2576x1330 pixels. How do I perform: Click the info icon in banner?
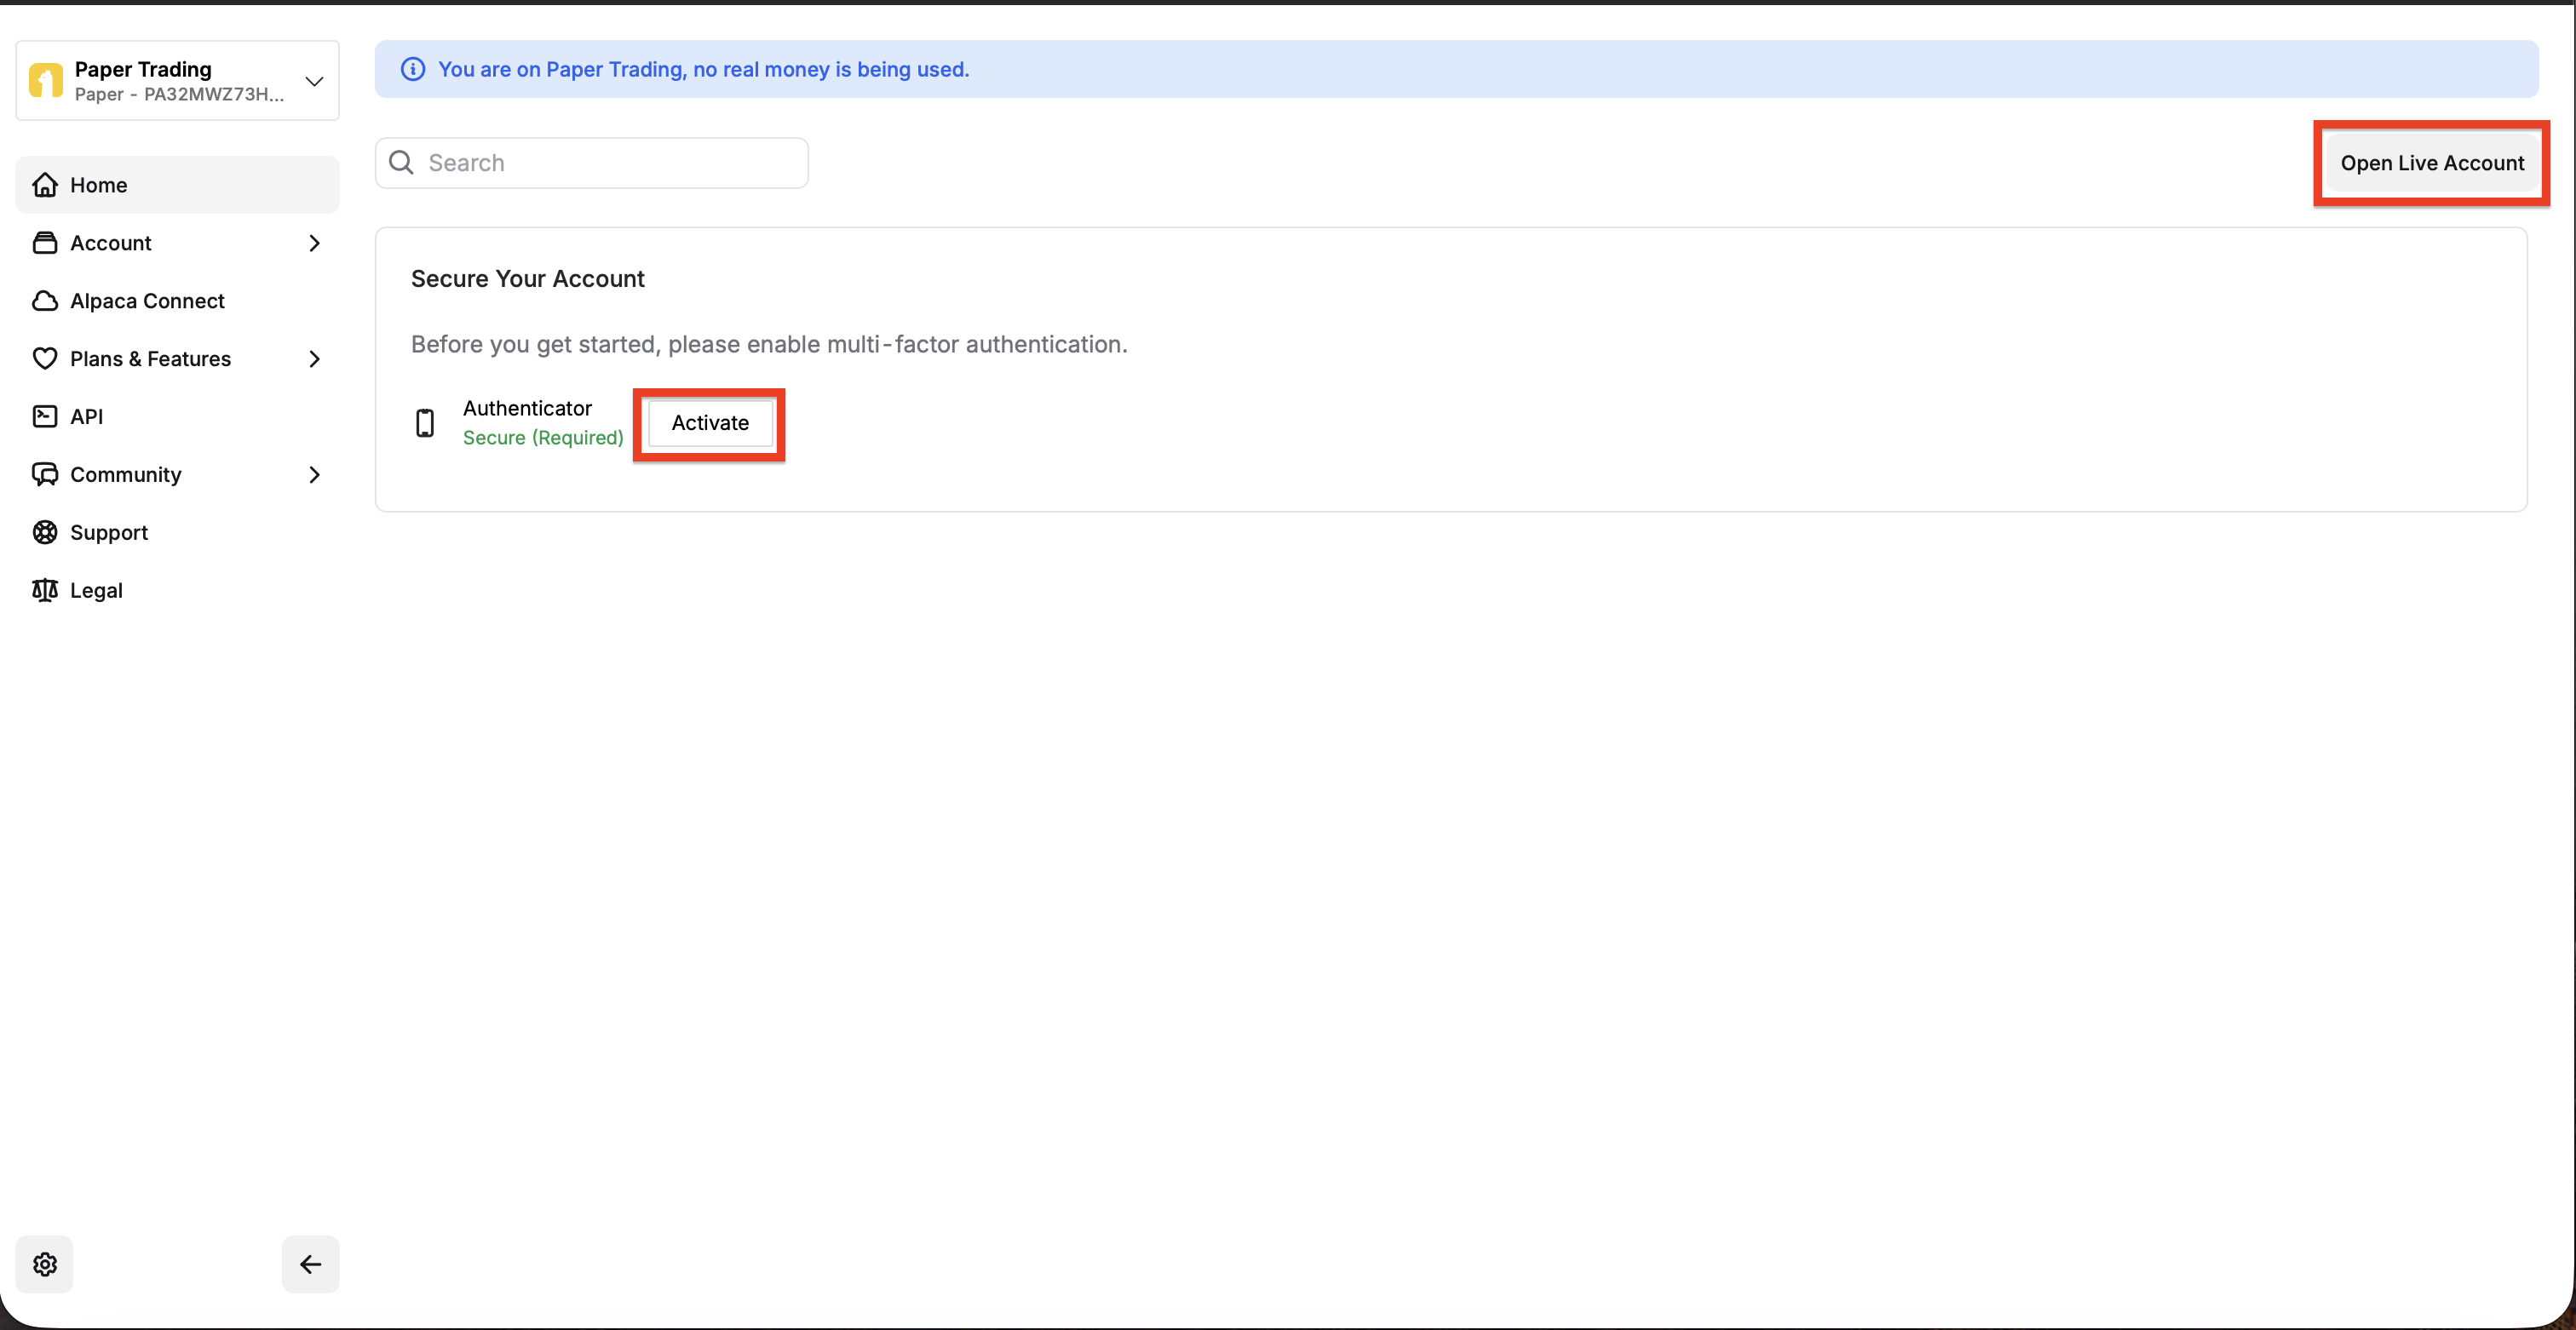[413, 69]
